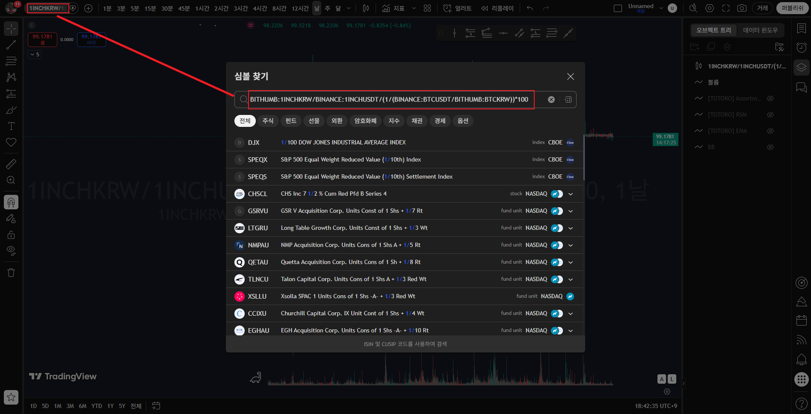Create an alert with 얼러트 button

point(457,8)
